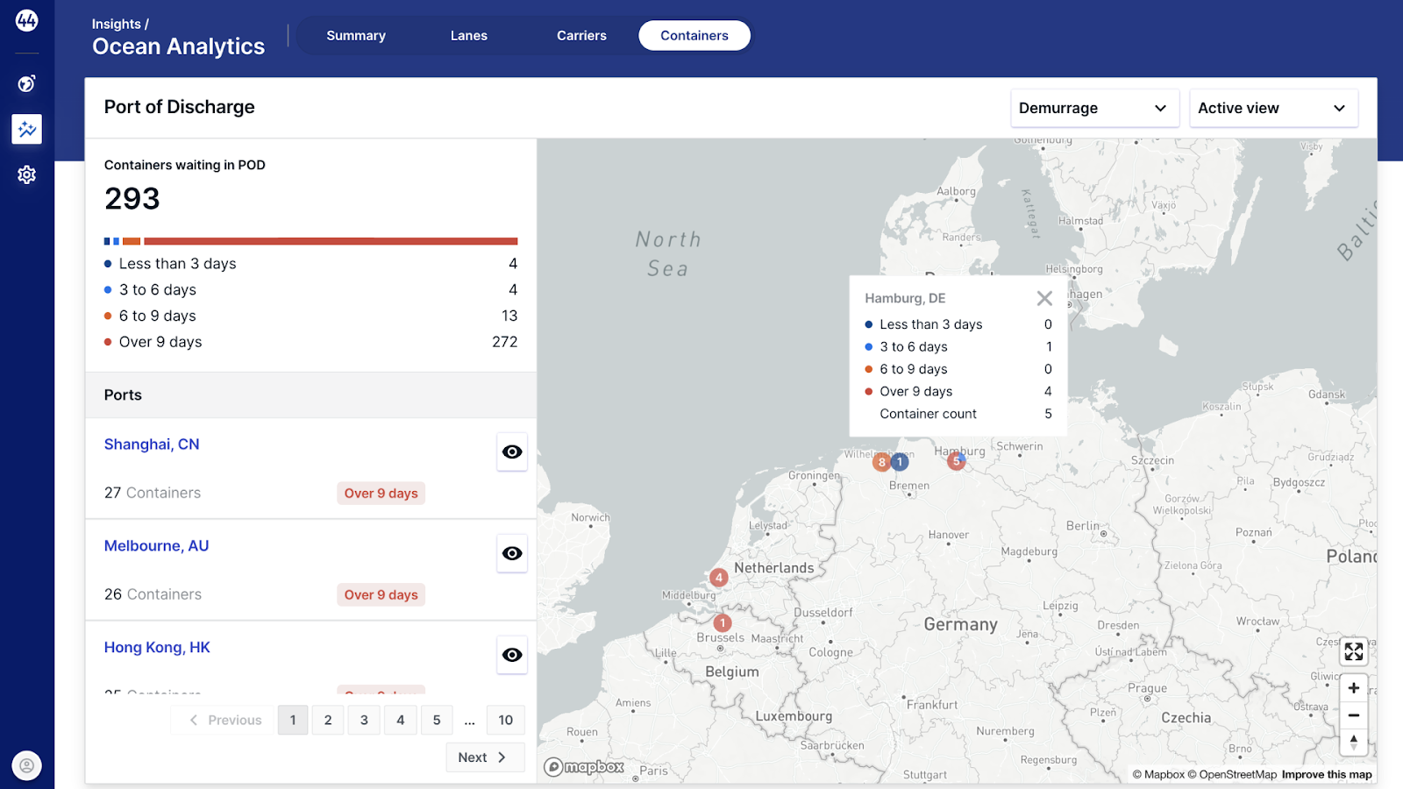
Task: Open the Melbourne, AU port link
Action: coord(156,546)
